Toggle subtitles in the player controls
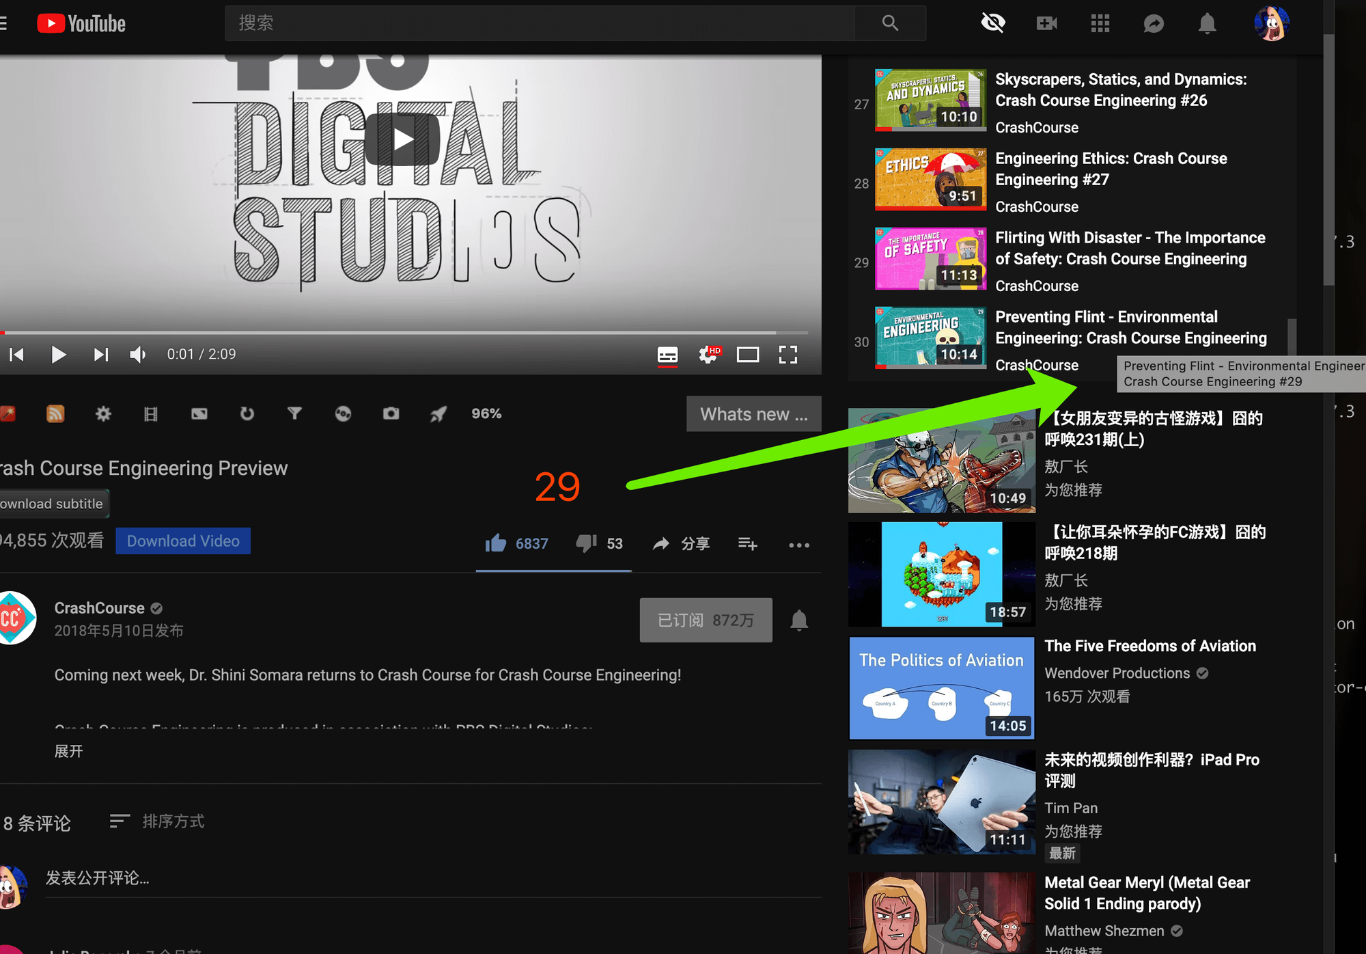Viewport: 1366px width, 954px height. click(667, 355)
